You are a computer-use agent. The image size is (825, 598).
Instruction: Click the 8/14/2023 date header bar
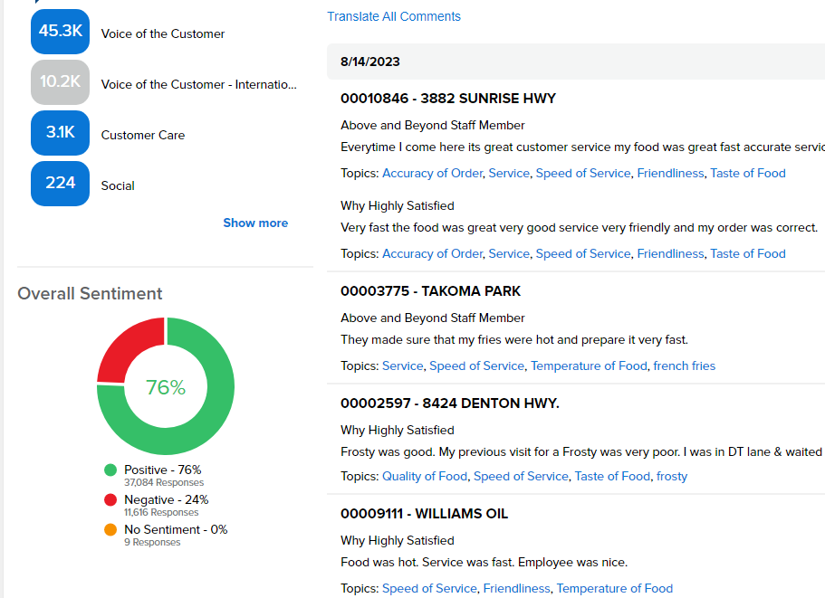(x=576, y=62)
